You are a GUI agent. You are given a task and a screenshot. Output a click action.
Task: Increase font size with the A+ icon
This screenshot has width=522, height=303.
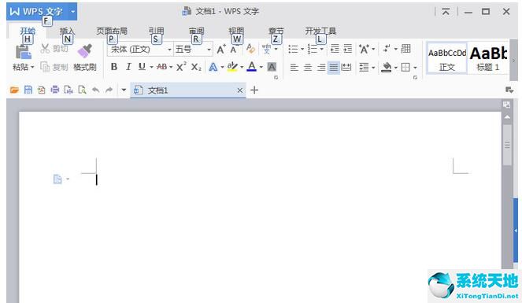(221, 50)
